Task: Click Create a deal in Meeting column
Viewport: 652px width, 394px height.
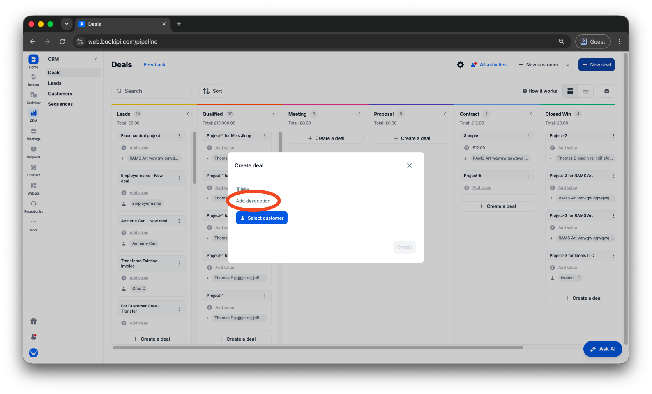Action: [326, 138]
